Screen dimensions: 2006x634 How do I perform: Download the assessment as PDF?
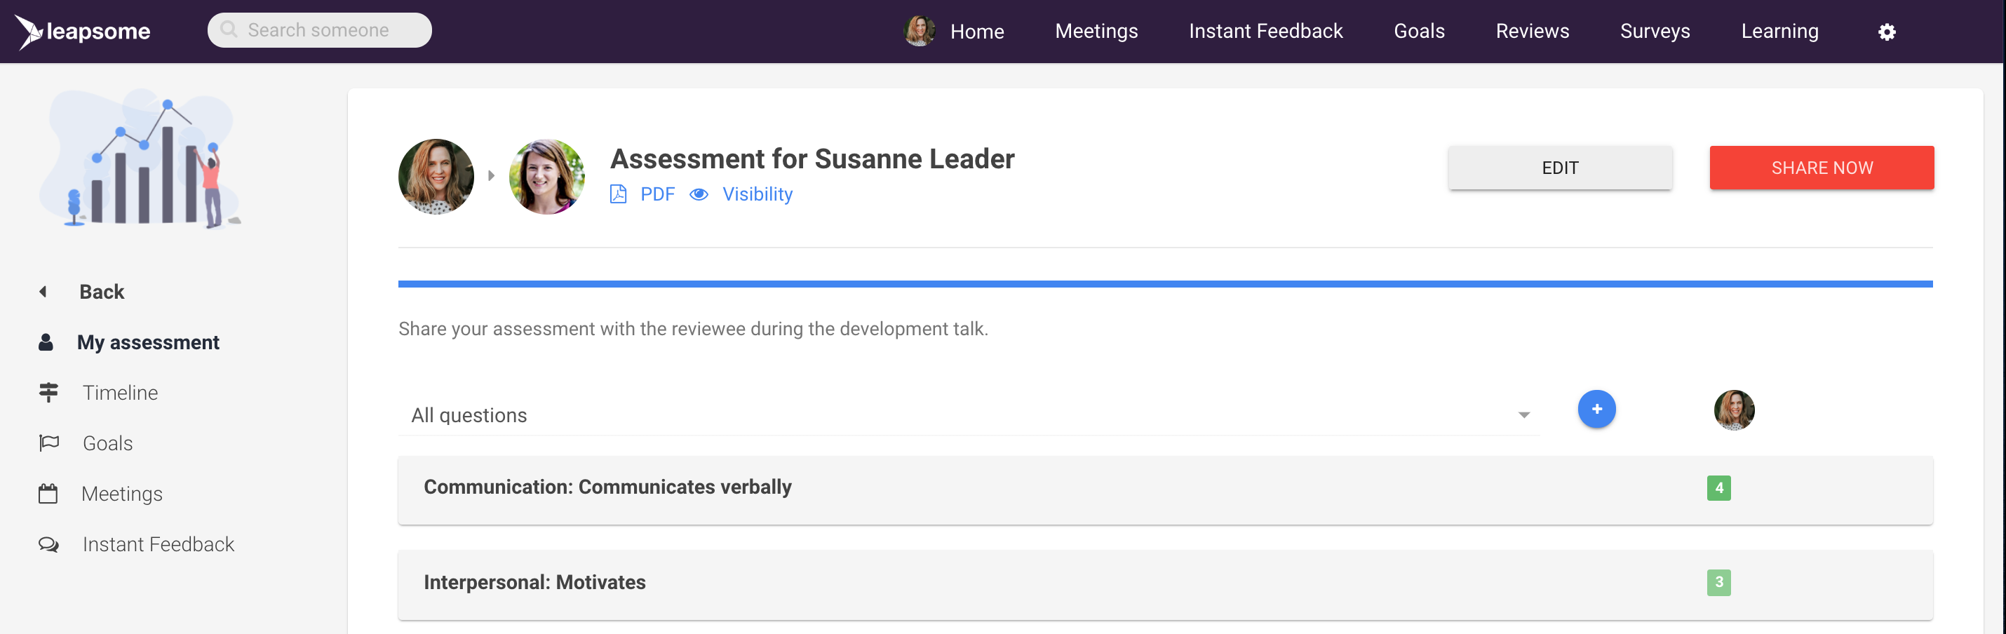(x=657, y=194)
